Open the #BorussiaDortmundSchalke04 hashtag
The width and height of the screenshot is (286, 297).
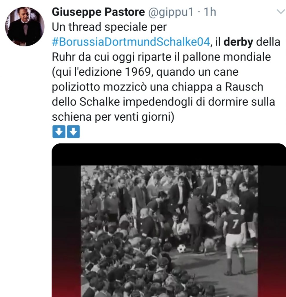point(131,42)
